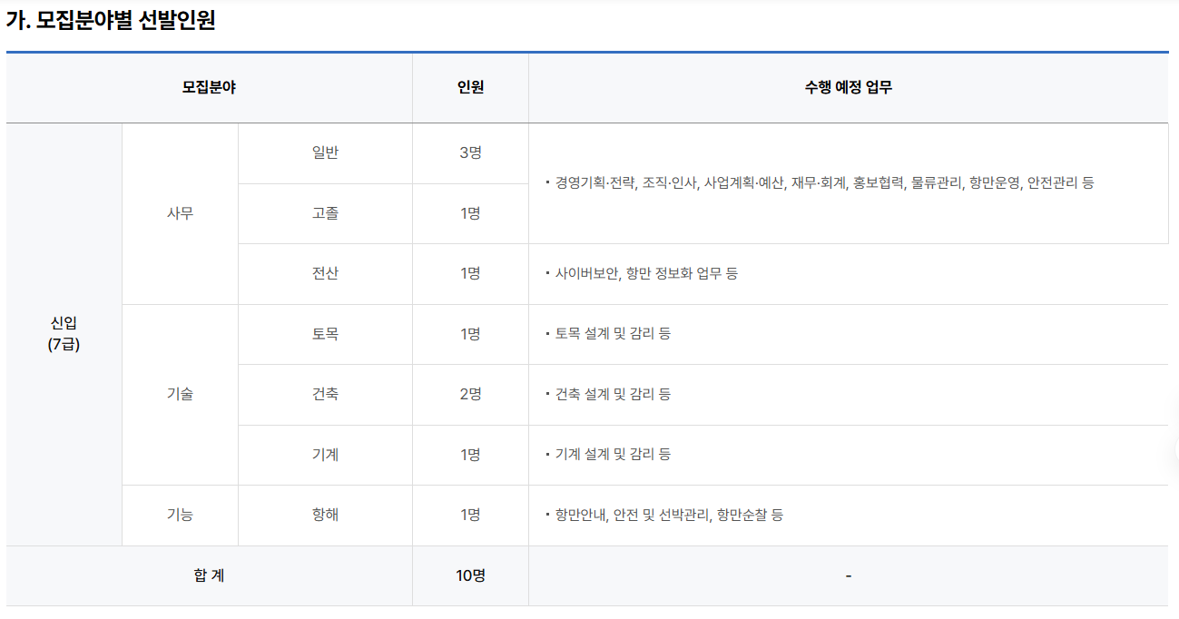Viewport: 1179px width, 619px height.
Task: Select the '기능' category cell
Action: click(180, 515)
